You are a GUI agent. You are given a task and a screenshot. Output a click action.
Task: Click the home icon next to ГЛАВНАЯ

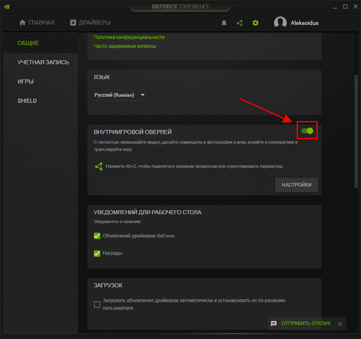(22, 23)
